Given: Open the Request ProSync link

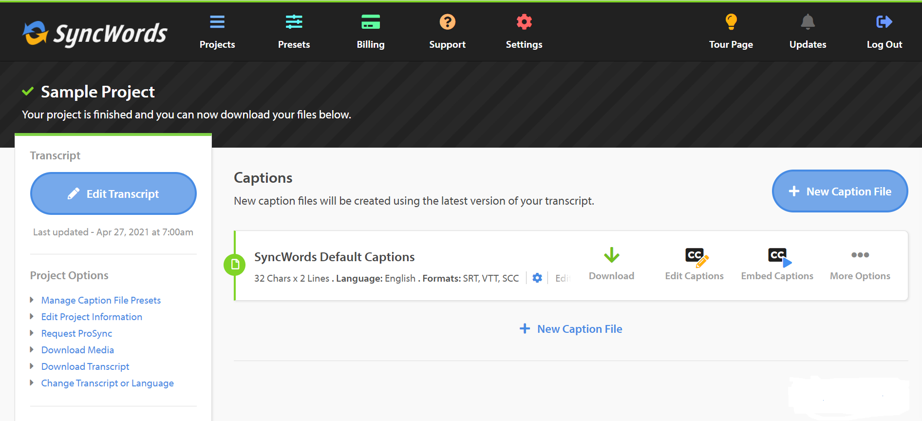Looking at the screenshot, I should [76, 333].
